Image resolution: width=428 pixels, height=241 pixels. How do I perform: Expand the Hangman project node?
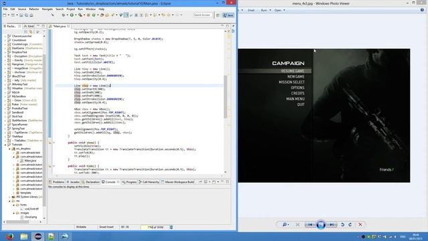pos(5,64)
